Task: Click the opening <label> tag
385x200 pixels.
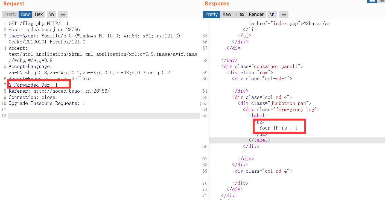Action: pyautogui.click(x=258, y=116)
